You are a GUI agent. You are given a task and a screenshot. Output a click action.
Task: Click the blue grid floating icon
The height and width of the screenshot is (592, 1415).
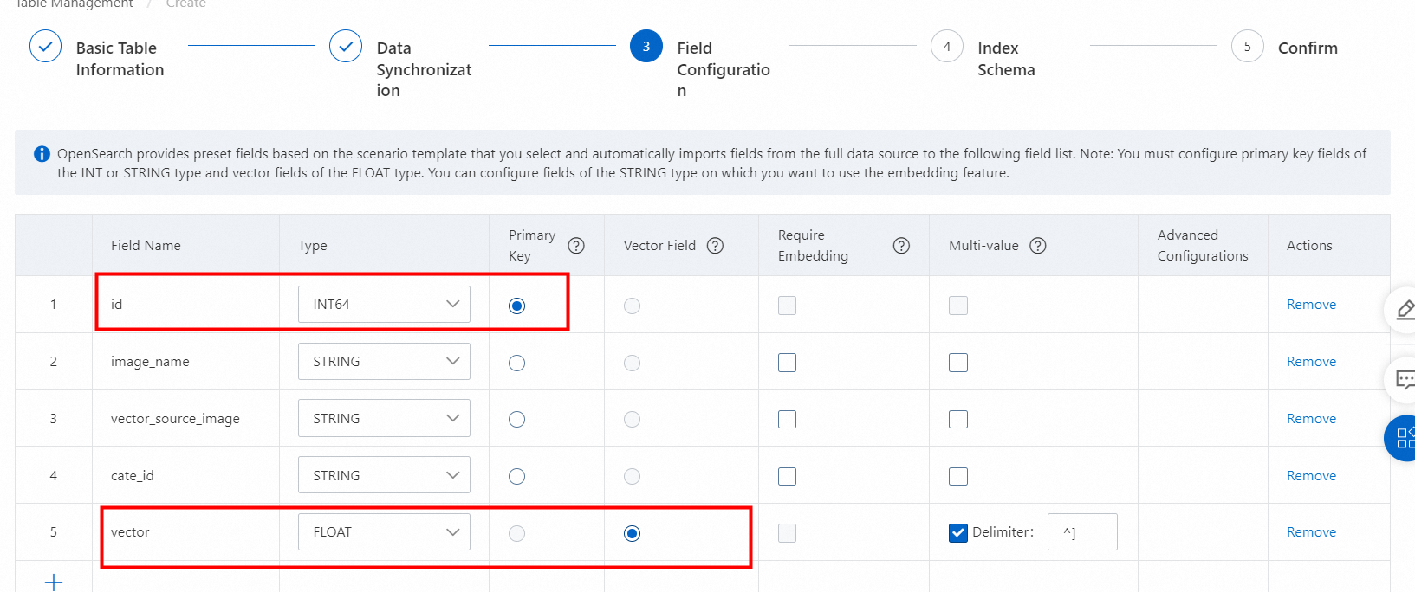pyautogui.click(x=1404, y=438)
